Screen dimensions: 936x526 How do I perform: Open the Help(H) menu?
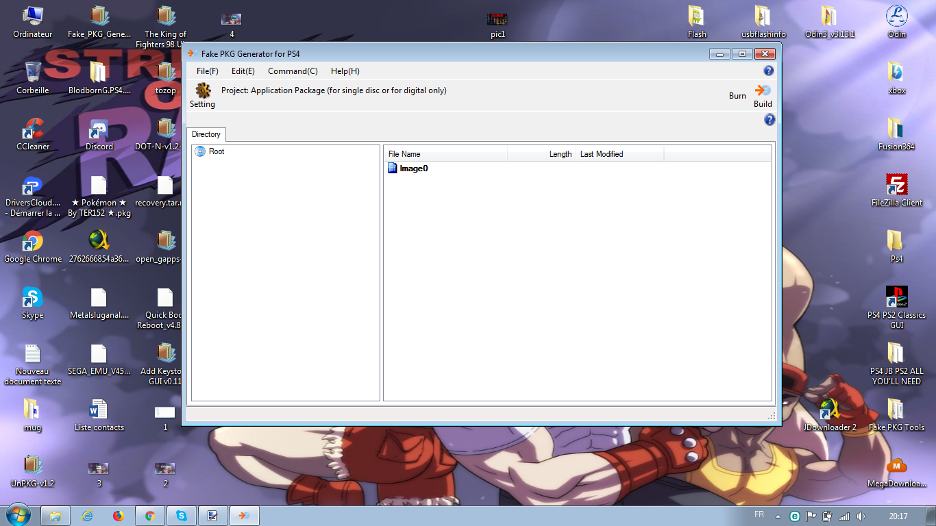(345, 71)
